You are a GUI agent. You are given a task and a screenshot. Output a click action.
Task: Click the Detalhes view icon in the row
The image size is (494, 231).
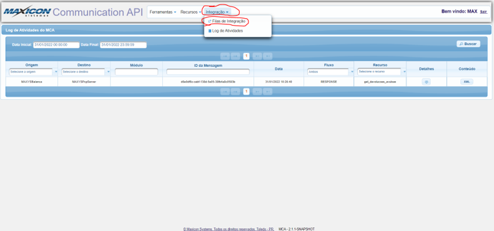(426, 82)
